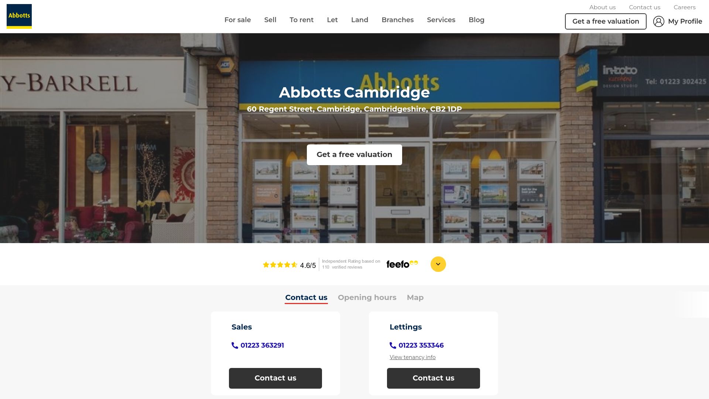
Task: Expand the Services navigation dropdown
Action: pos(441,20)
